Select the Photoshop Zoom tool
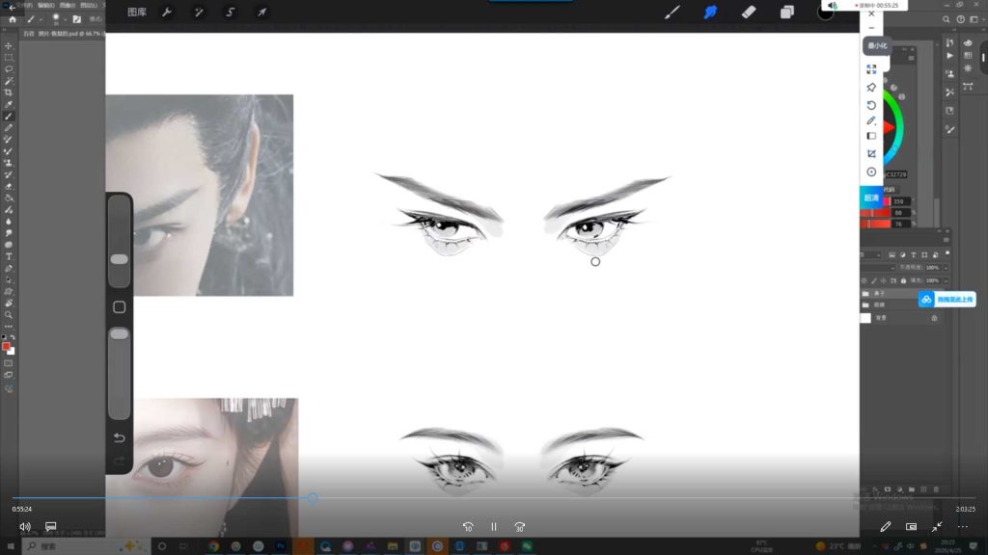The height and width of the screenshot is (555, 988). tap(8, 315)
